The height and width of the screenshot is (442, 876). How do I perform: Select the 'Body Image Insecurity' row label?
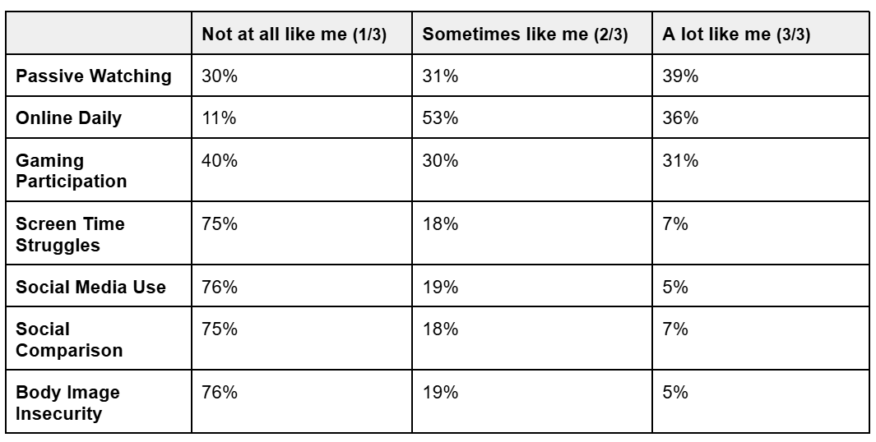pyautogui.click(x=67, y=403)
